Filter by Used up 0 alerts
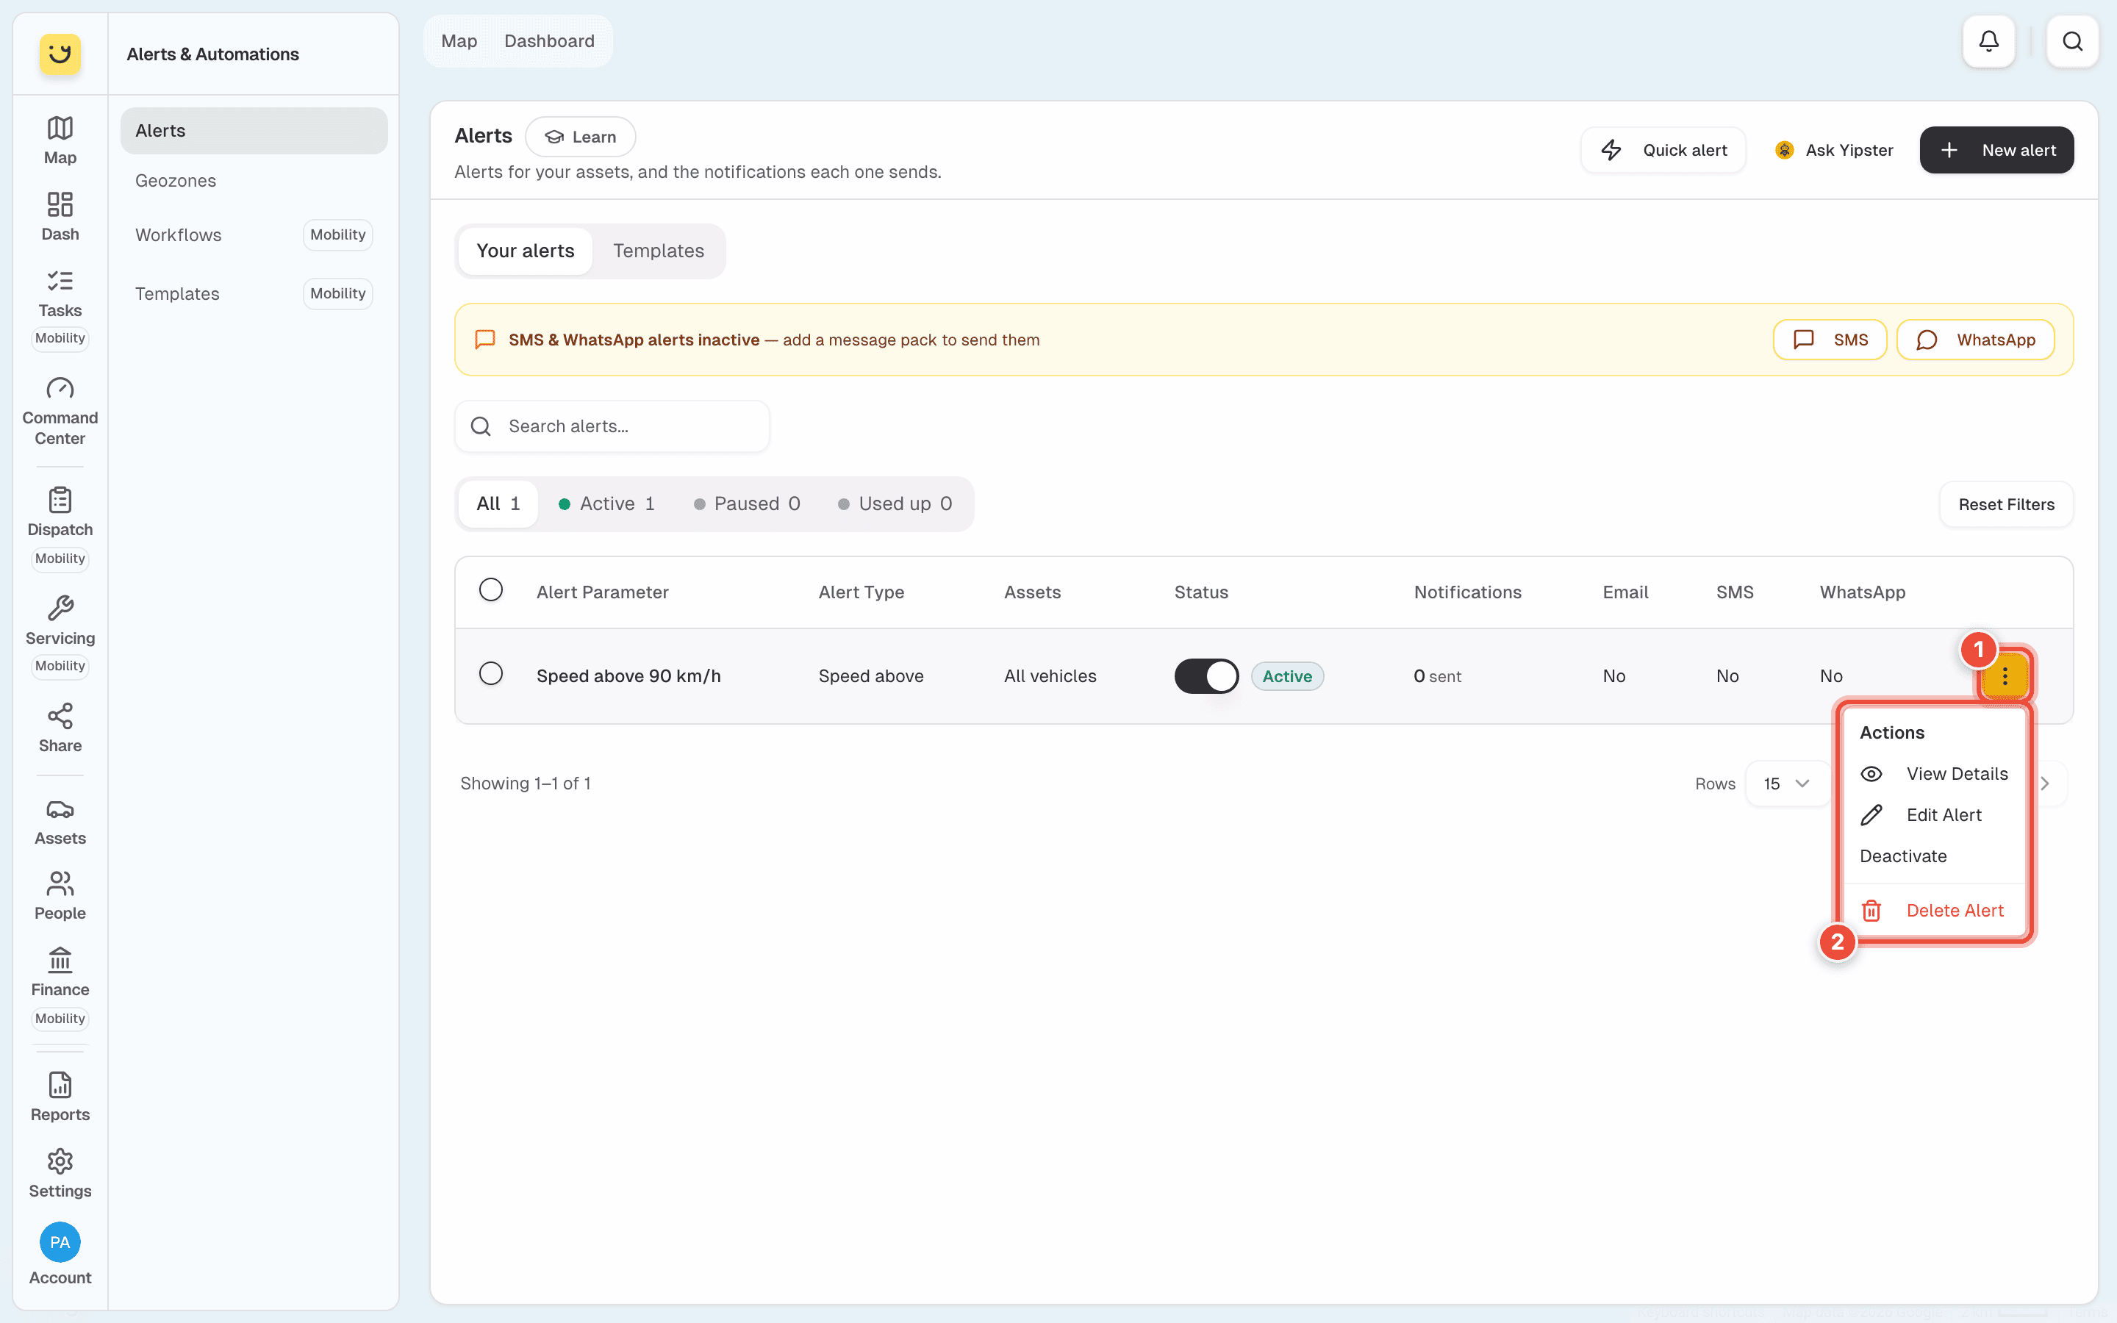Image resolution: width=2117 pixels, height=1323 pixels. pyautogui.click(x=895, y=504)
